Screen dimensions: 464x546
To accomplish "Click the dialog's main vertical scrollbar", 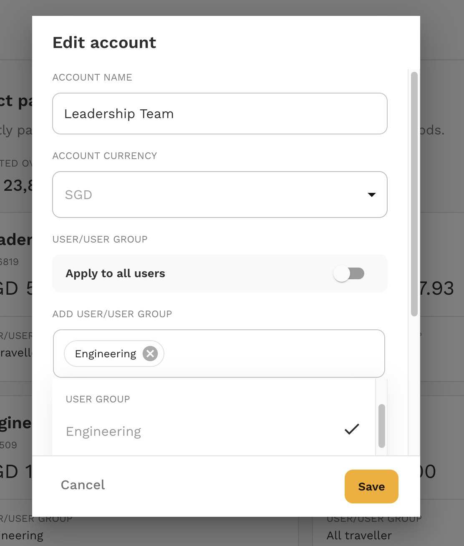I will pyautogui.click(x=414, y=194).
